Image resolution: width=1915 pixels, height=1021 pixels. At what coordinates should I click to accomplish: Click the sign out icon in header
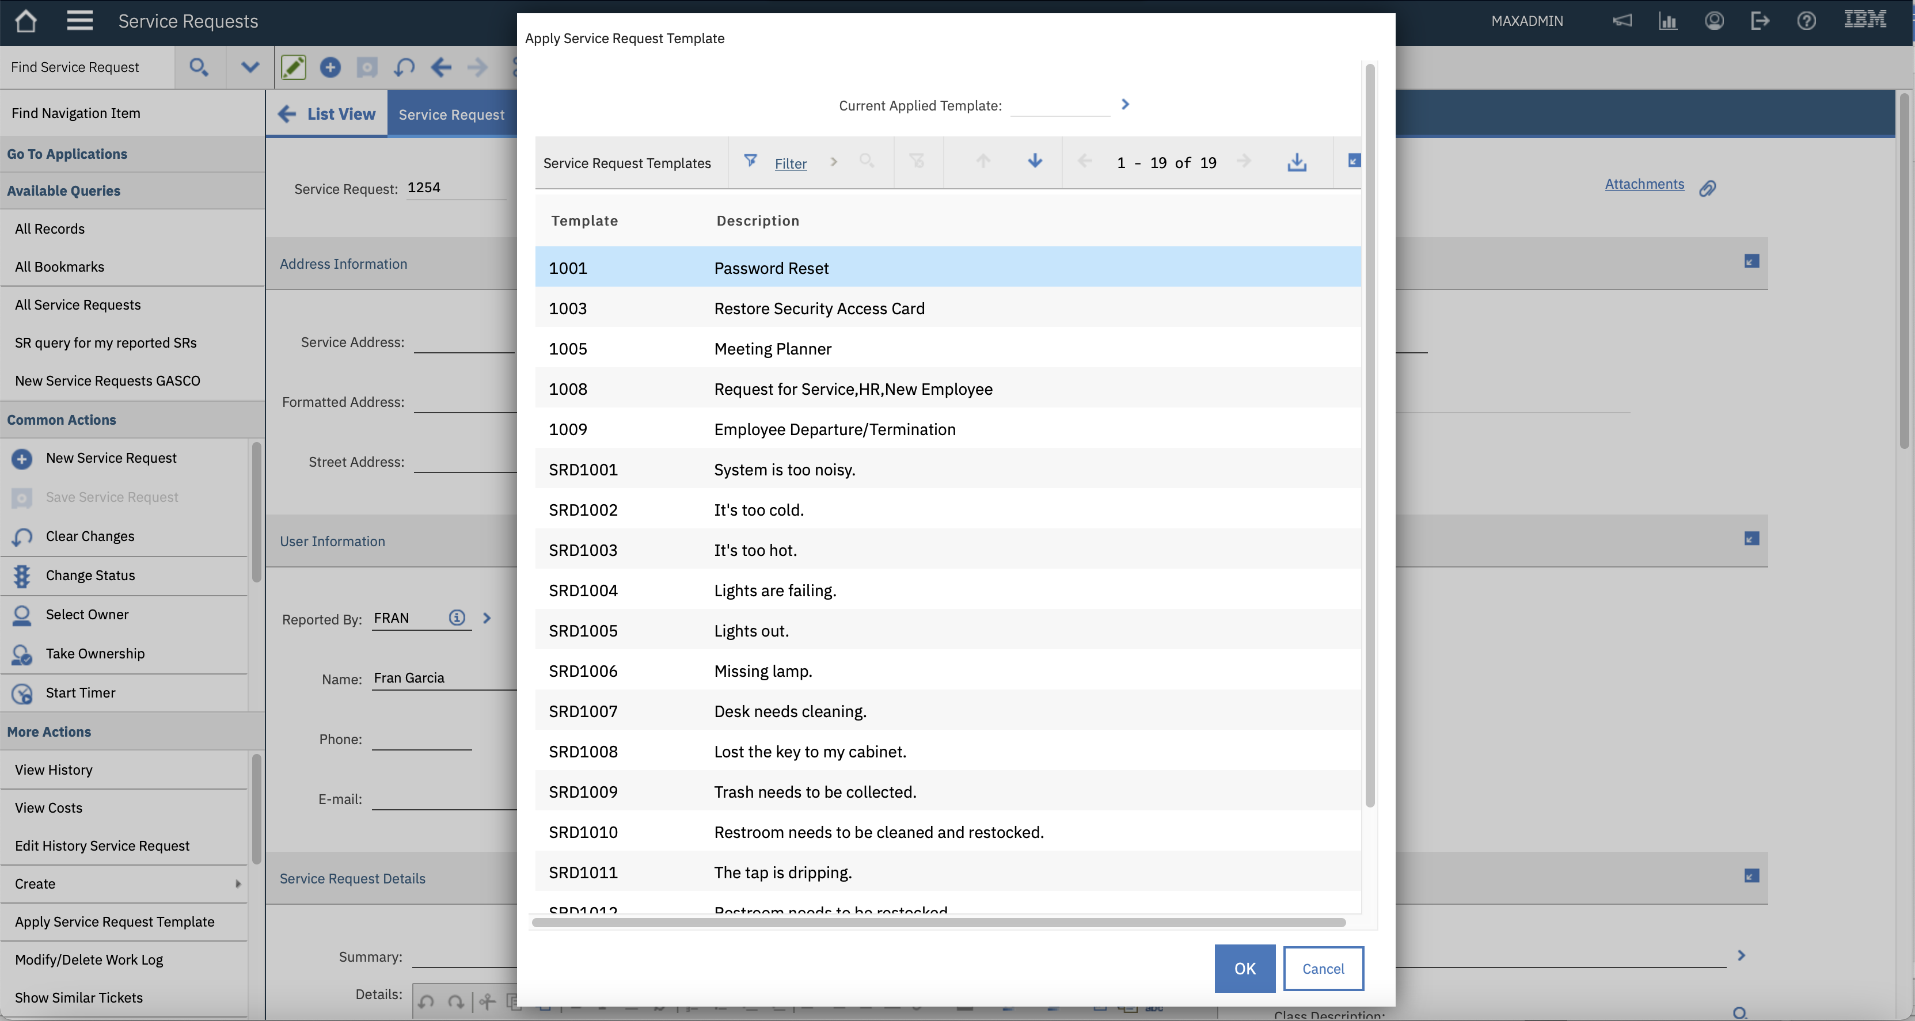pyautogui.click(x=1760, y=21)
